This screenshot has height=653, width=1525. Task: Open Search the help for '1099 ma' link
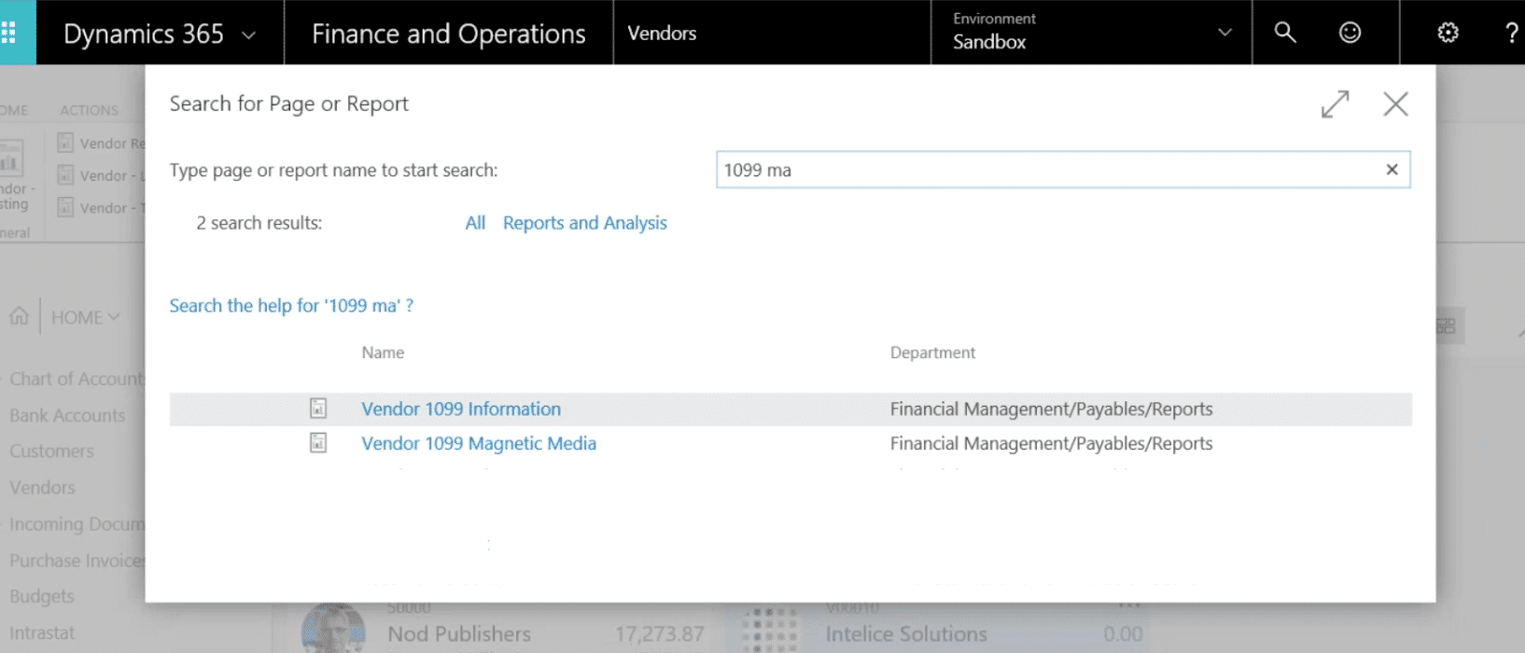coord(291,306)
